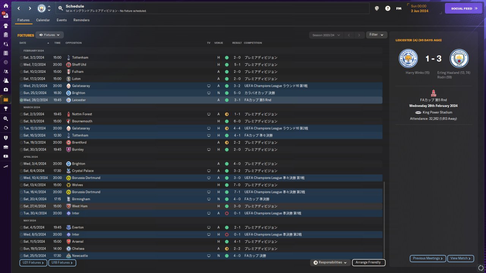The height and width of the screenshot is (273, 486).
Task: Open the Dynamics icon in sidebar
Action: click(x=5, y=44)
